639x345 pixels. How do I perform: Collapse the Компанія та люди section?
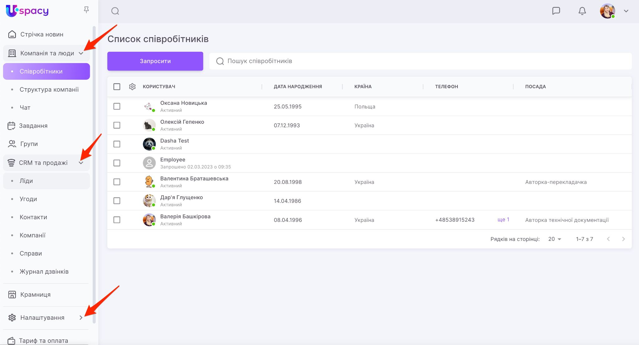pos(81,53)
